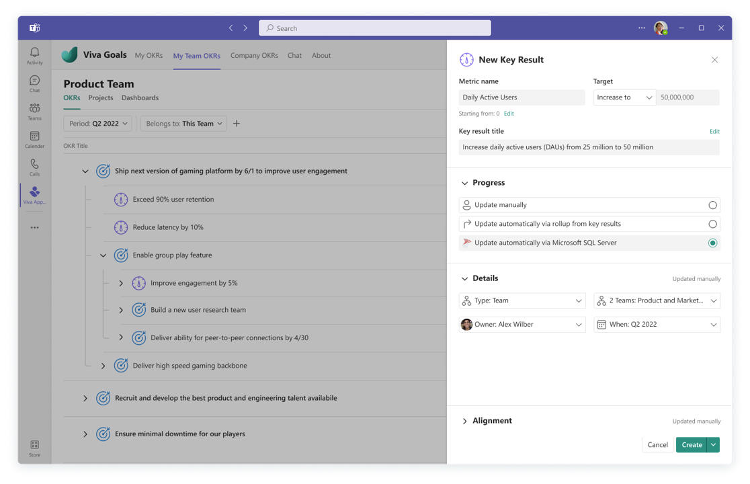Select Update manually radio option

coord(712,205)
